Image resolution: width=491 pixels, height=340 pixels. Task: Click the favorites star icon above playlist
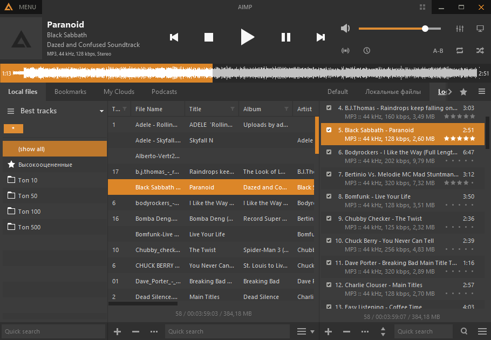click(x=463, y=92)
